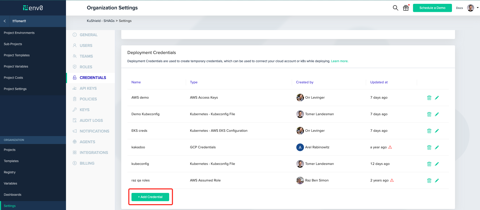Click warning triangle next to 'a year ago'
This screenshot has height=210, width=480.
390,147
